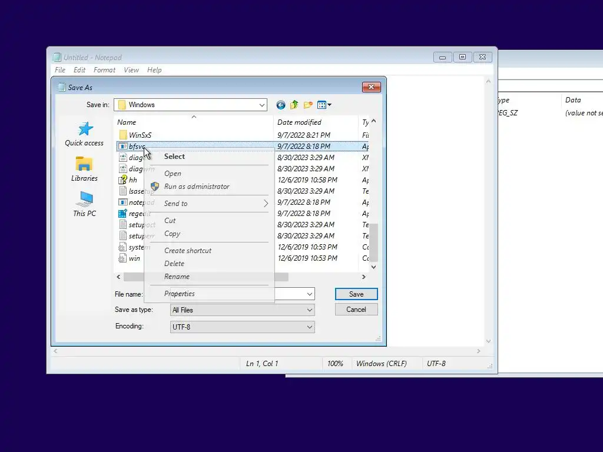Click the shield icon beside Run as administrator

[155, 187]
